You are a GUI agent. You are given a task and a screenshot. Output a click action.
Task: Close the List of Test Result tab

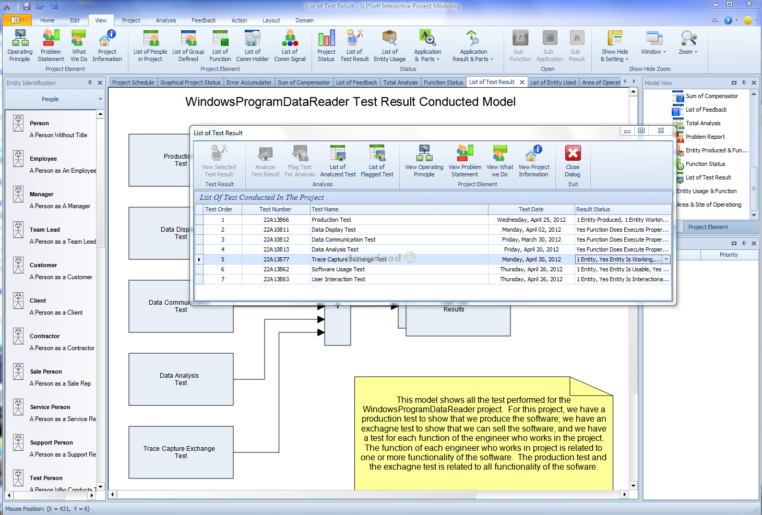(521, 82)
